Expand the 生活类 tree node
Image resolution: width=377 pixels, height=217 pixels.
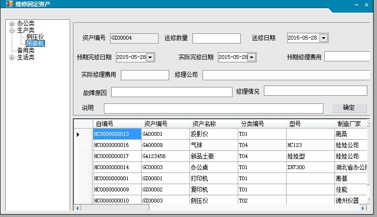click(12, 58)
